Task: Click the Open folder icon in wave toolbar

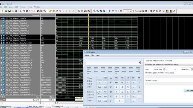Action: point(6,11)
